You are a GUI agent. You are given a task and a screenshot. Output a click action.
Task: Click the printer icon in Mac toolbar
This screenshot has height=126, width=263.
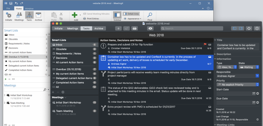tap(134, 28)
